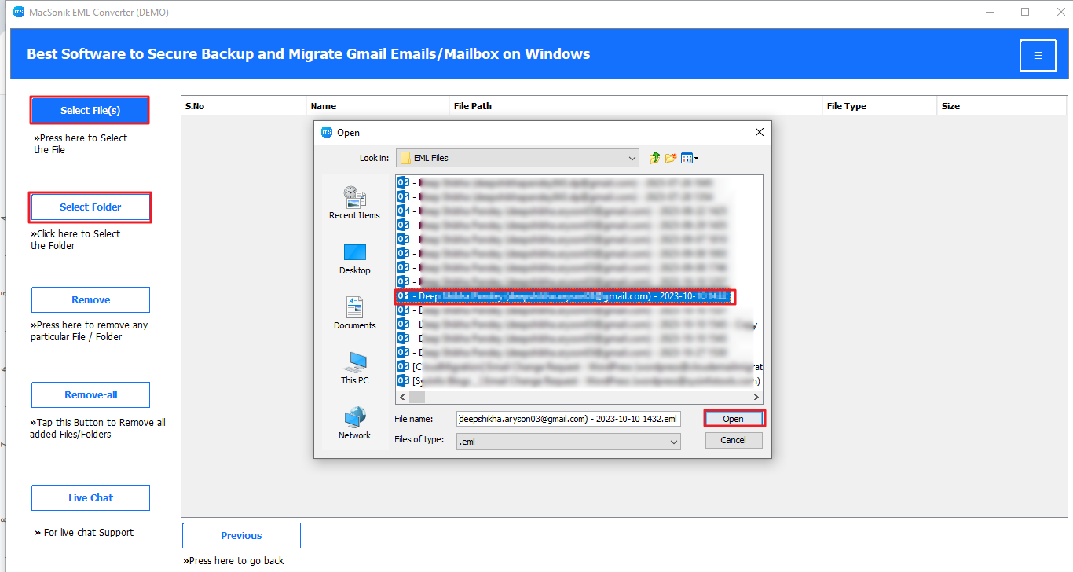1073x572 pixels.
Task: Jump to Desktop location
Action: [x=354, y=258]
